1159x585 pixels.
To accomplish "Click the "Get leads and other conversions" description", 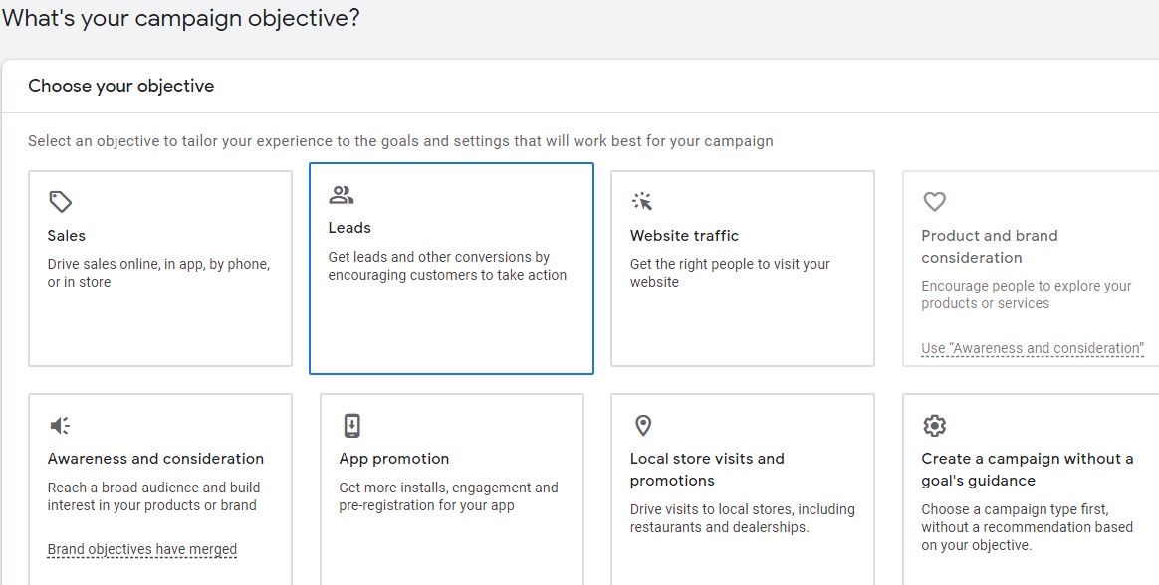I will (x=447, y=266).
